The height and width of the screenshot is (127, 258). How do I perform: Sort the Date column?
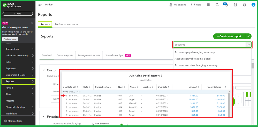[x=90, y=87]
